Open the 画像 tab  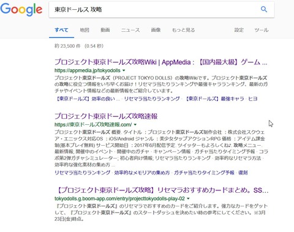pos(156,30)
